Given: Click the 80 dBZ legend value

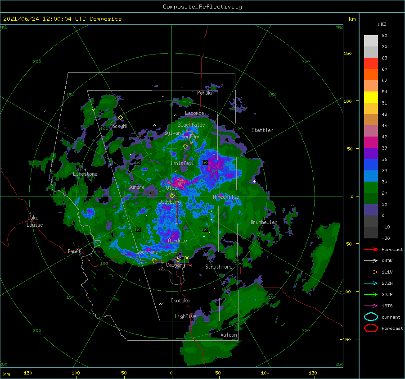Looking at the screenshot, I should [x=384, y=35].
